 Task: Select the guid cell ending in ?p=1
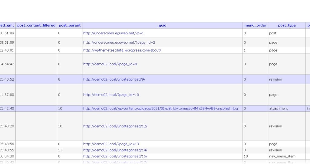(114, 33)
